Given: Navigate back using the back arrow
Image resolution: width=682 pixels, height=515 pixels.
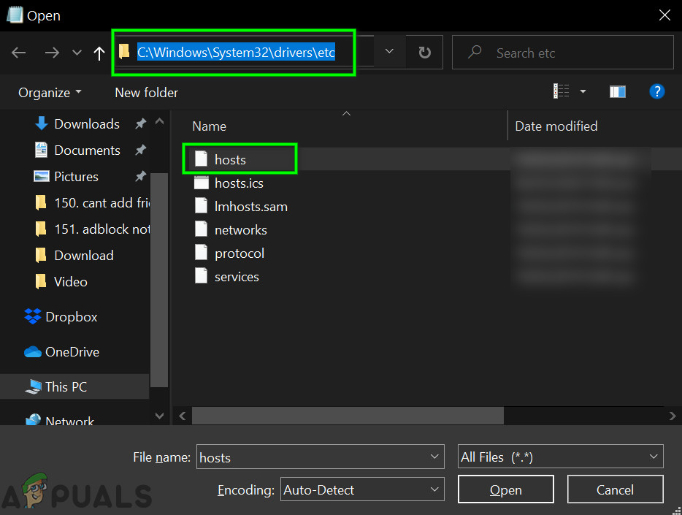Looking at the screenshot, I should pyautogui.click(x=18, y=52).
